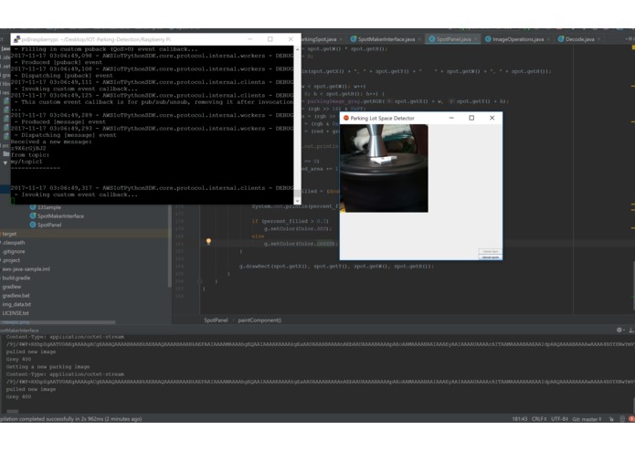Open the inspection profile icon in status bar
Screen dimensions: 635x451
[622, 419]
